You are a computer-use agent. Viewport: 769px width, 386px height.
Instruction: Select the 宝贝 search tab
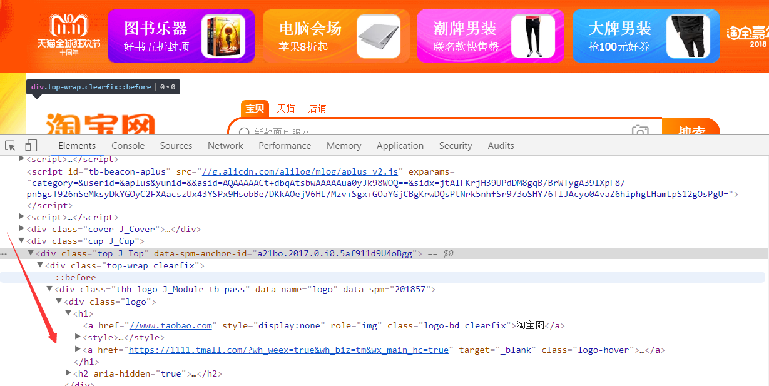tap(255, 108)
